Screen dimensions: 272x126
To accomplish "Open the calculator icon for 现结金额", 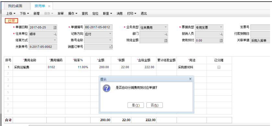I will (166, 40).
